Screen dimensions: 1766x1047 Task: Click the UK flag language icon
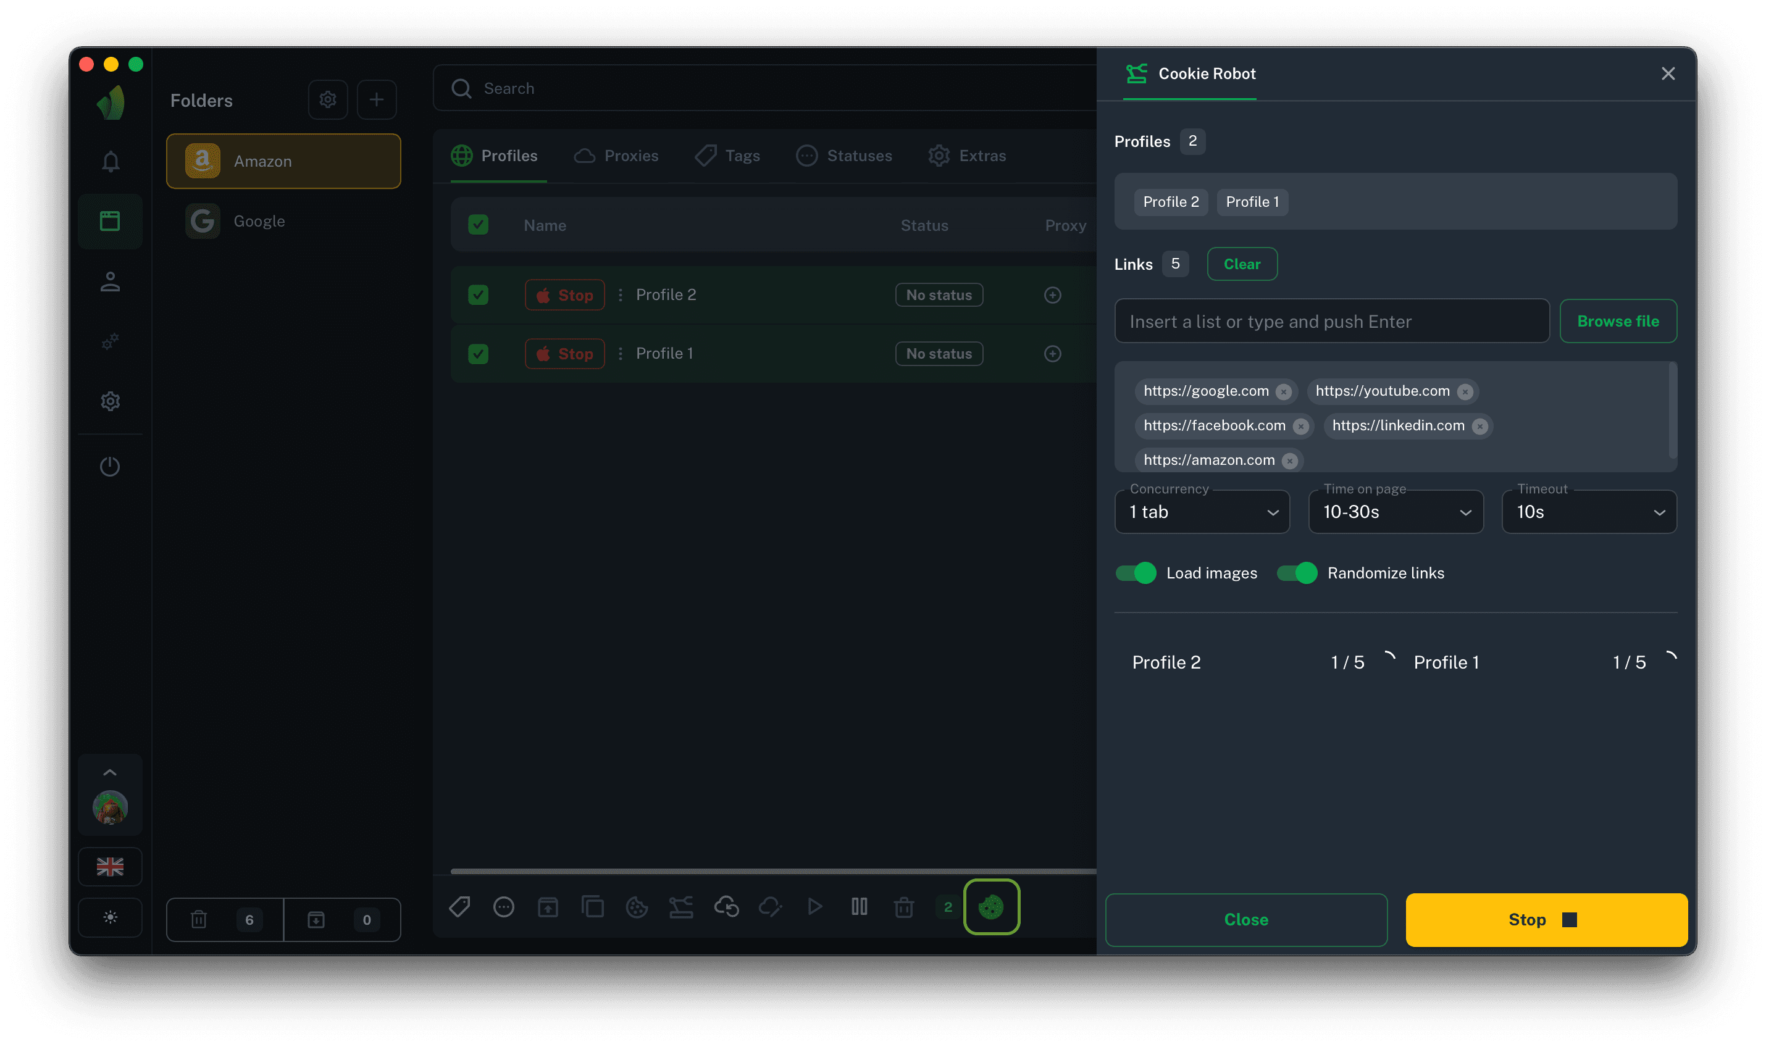110,866
